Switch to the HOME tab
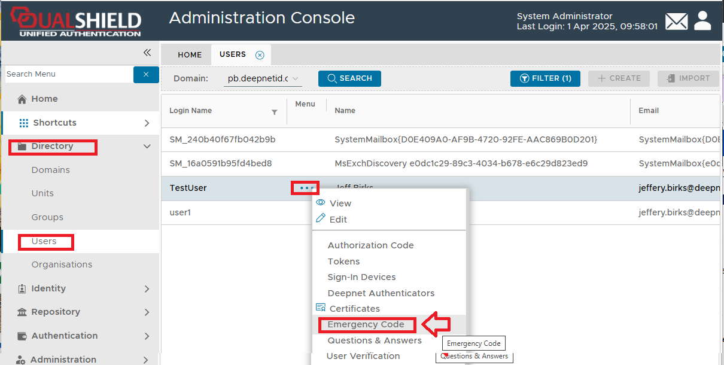This screenshot has width=724, height=365. [190, 54]
